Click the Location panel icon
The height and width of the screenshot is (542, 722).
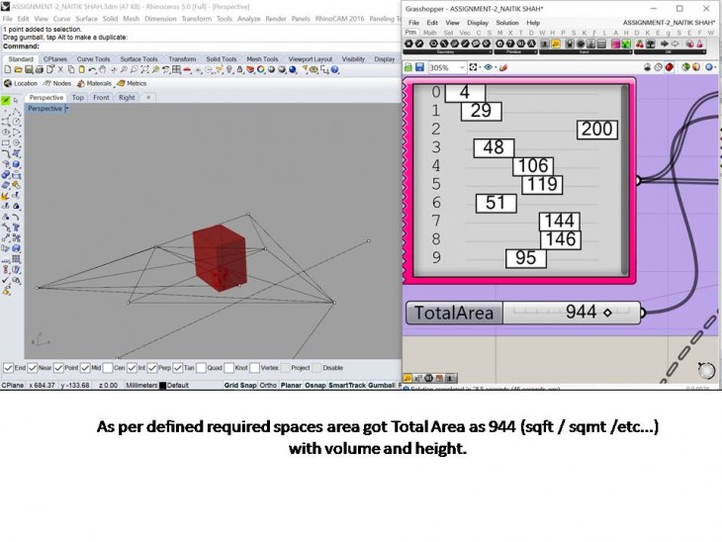click(x=8, y=83)
